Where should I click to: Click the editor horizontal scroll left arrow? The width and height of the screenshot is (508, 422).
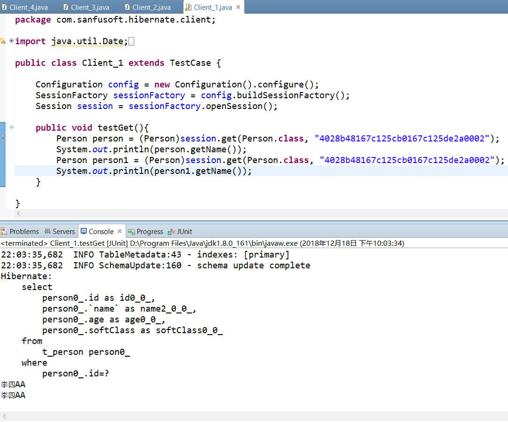[18, 213]
